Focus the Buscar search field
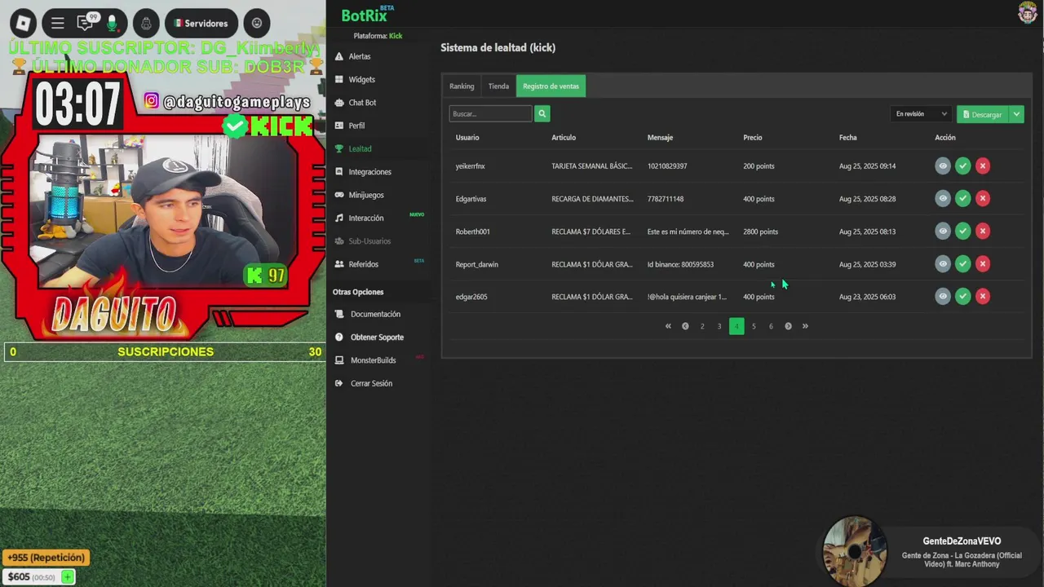Screen dimensions: 1044x587 (490, 114)
